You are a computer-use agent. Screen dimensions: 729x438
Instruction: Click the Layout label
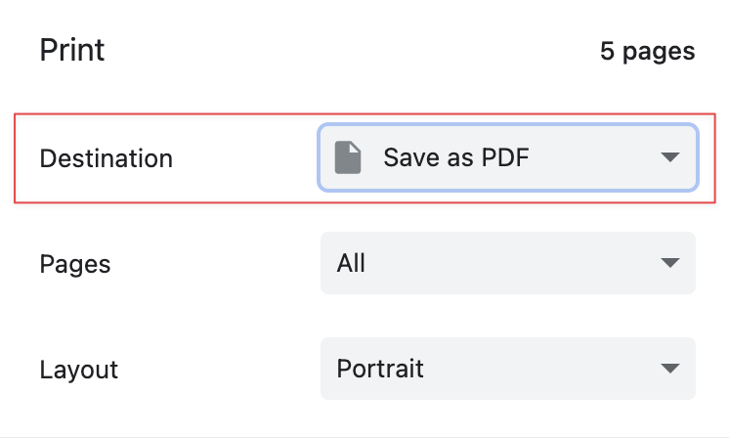point(79,371)
